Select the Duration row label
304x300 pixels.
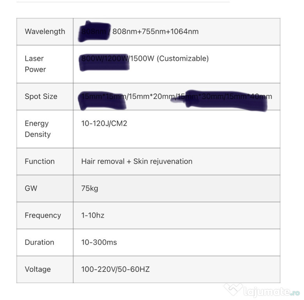39,242
